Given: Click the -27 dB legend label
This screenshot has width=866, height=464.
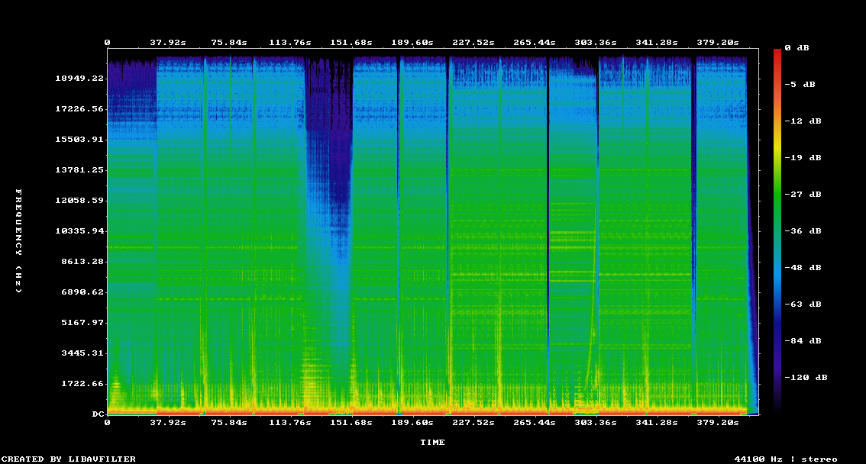Looking at the screenshot, I should pyautogui.click(x=806, y=194).
